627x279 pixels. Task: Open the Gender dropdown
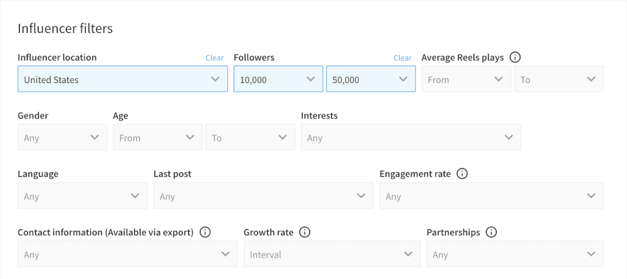62,138
